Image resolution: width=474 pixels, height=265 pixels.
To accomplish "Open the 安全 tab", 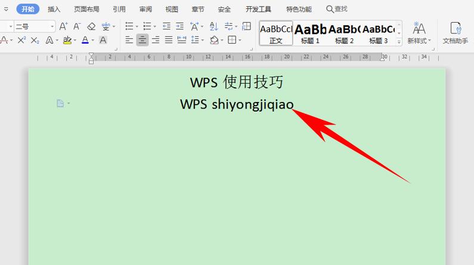I will click(x=224, y=10).
